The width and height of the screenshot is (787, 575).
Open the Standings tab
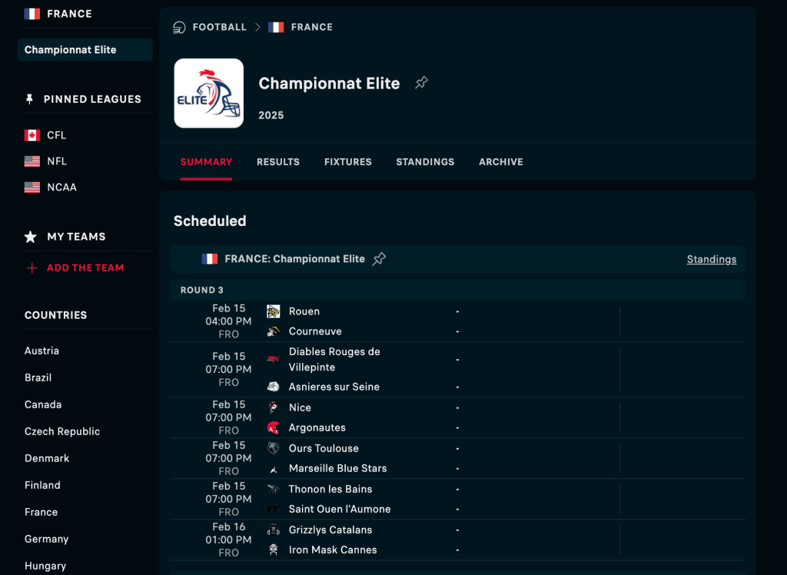pyautogui.click(x=425, y=161)
